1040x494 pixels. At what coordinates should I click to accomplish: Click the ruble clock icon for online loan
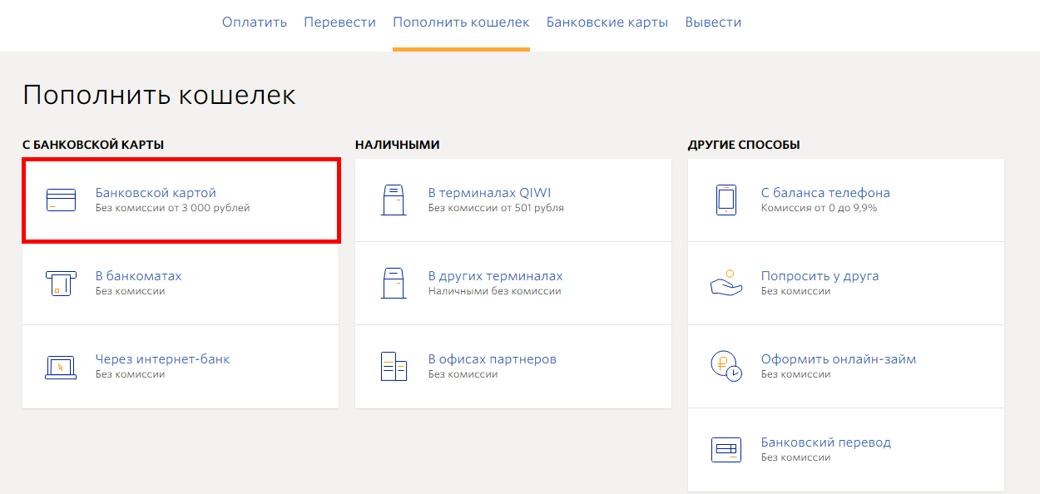click(726, 367)
